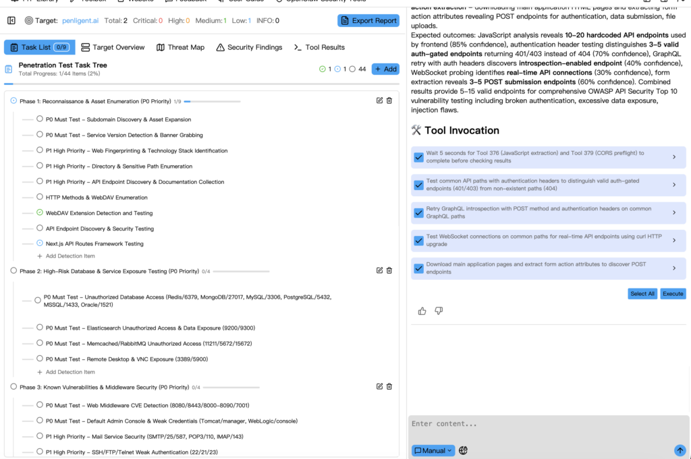
Task: Expand the Test WebSocket connections item chevron
Action: (674, 240)
